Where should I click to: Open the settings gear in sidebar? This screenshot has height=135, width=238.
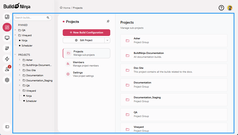(7, 80)
